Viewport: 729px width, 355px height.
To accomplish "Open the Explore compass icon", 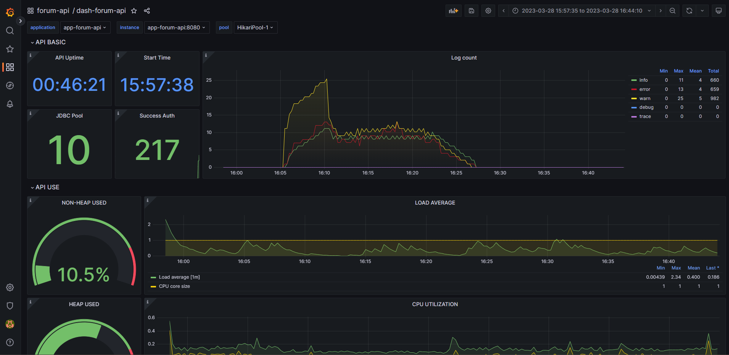I will tap(10, 86).
